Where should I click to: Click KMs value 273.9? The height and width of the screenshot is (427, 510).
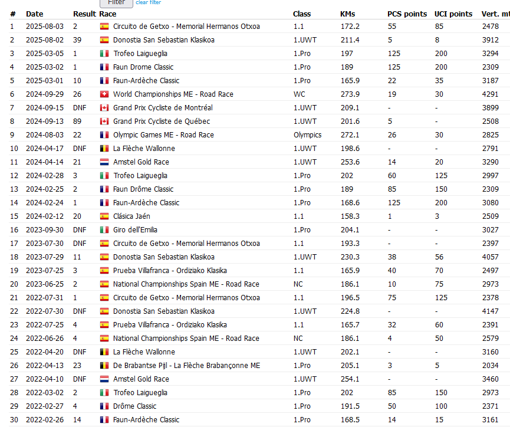click(350, 94)
